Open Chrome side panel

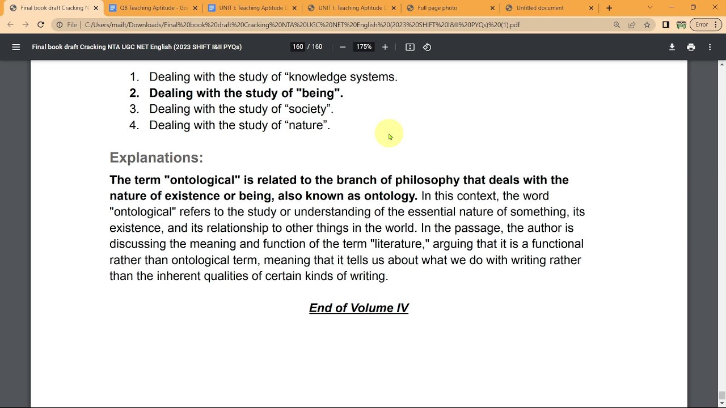tap(666, 25)
